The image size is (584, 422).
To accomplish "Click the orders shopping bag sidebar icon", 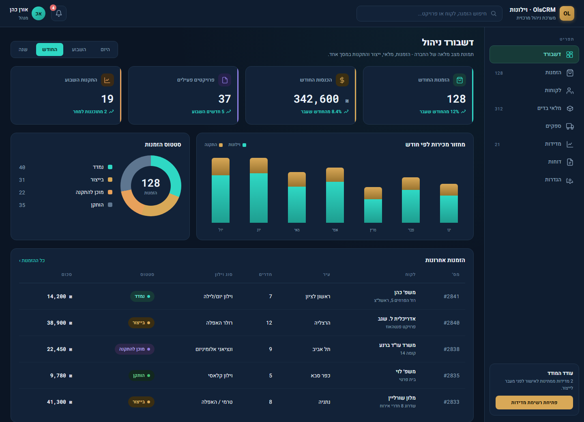I will click(x=570, y=73).
